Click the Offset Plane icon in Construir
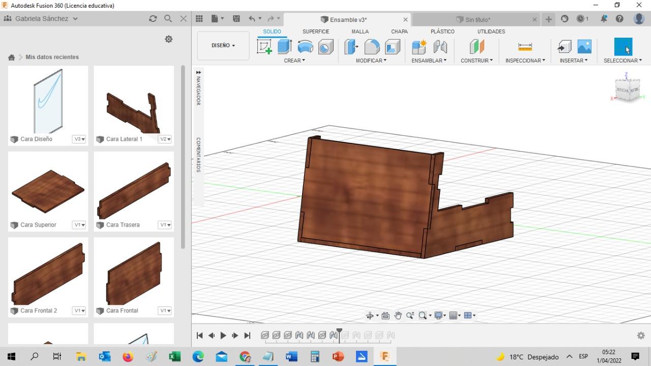The image size is (651, 366). 477,47
